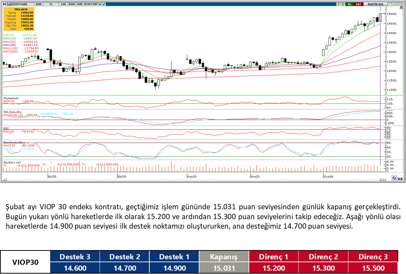Click the chart symbol icon beside X30YVADE
Viewport: 406px width, 274px height.
pos(9,4)
